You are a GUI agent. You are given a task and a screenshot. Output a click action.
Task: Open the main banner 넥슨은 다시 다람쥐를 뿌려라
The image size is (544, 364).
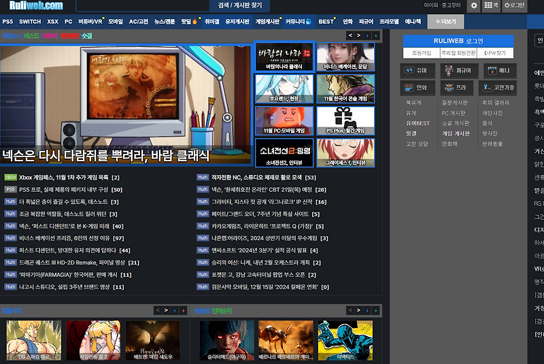tap(125, 105)
